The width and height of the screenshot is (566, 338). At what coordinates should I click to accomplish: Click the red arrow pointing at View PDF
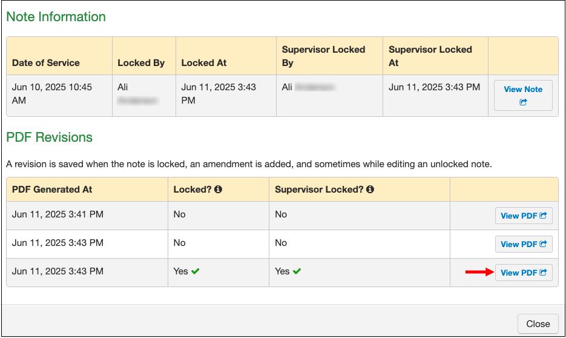(x=478, y=273)
